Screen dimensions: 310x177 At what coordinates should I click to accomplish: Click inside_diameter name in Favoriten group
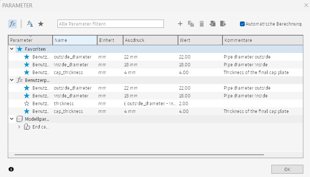pos(71,64)
